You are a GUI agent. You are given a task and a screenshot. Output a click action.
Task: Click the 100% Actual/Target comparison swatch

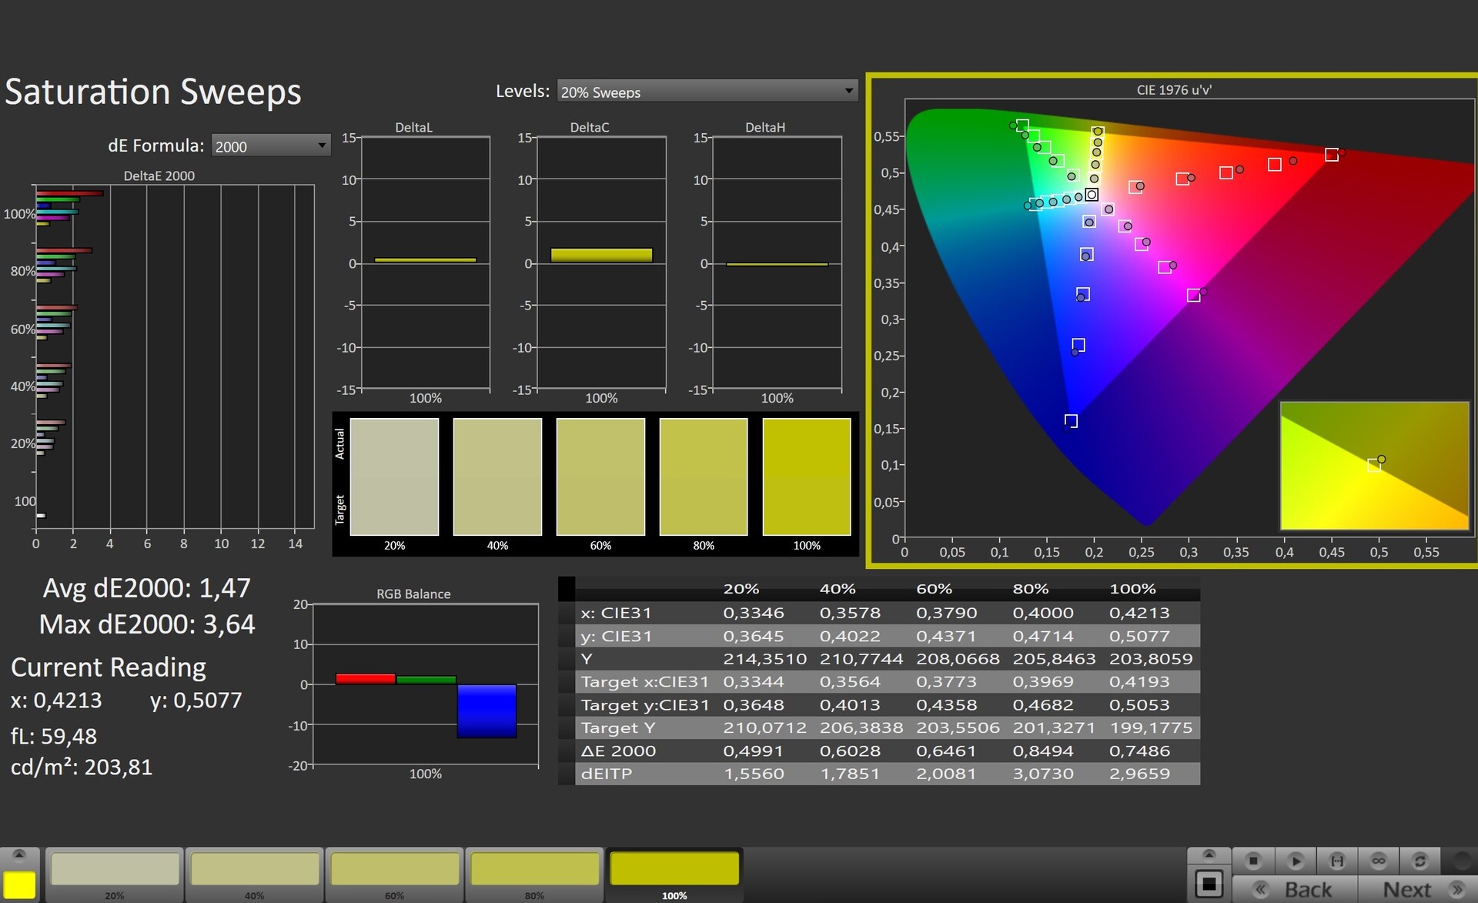pos(806,477)
